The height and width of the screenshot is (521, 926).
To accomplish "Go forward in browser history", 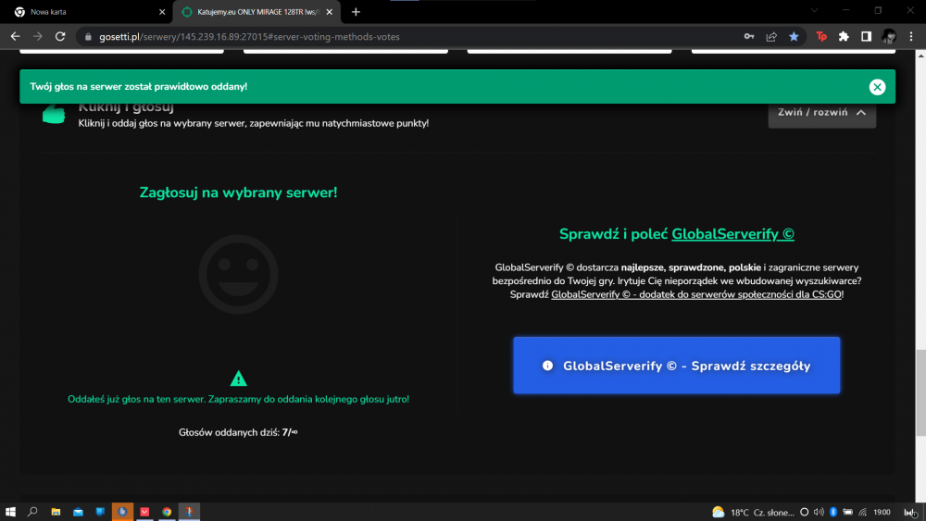I will pyautogui.click(x=38, y=37).
